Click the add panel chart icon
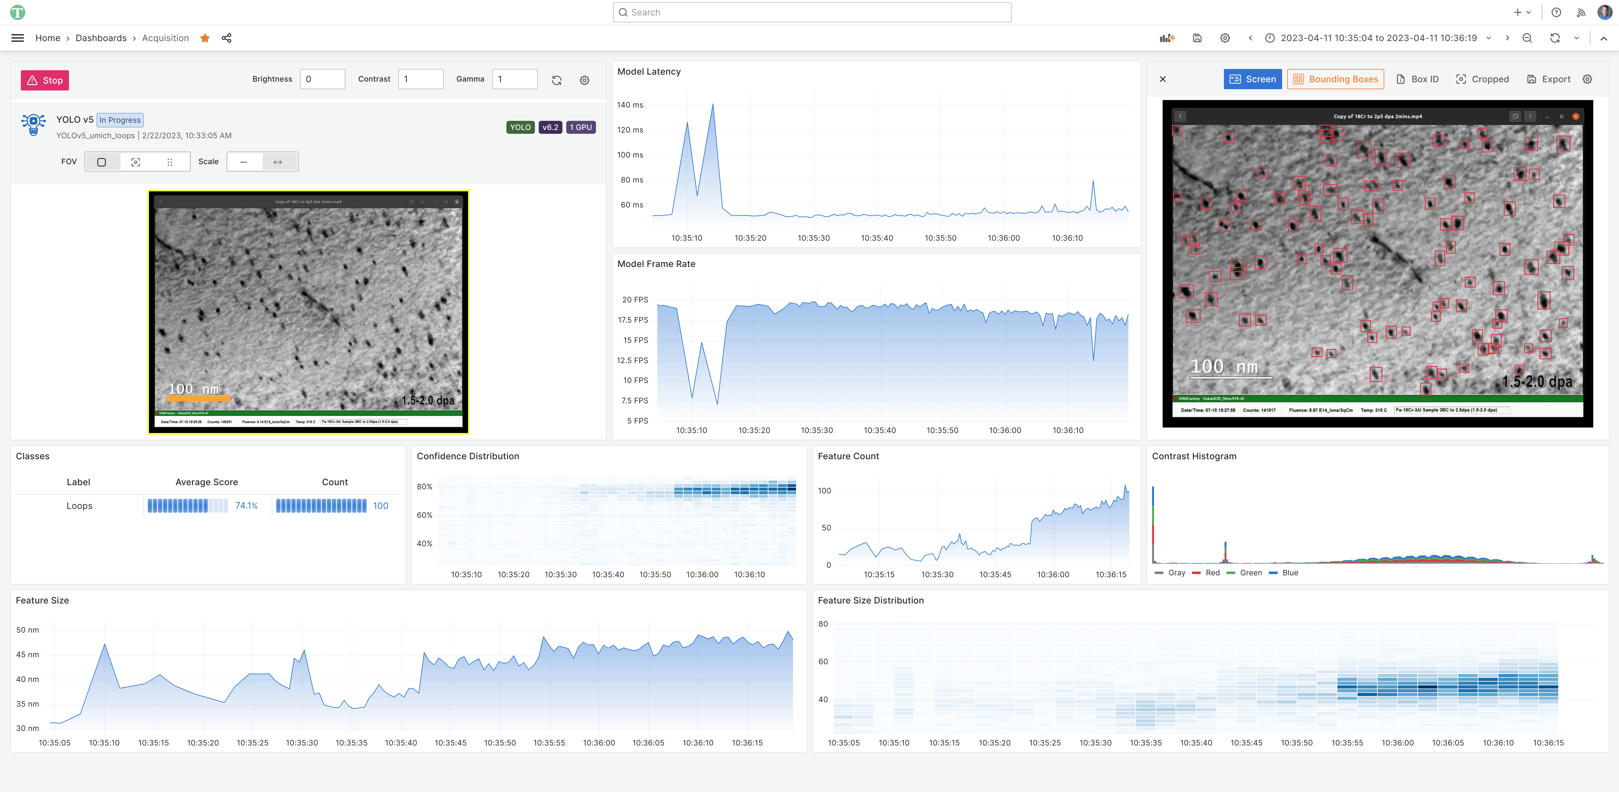Image resolution: width=1619 pixels, height=792 pixels. click(x=1167, y=38)
